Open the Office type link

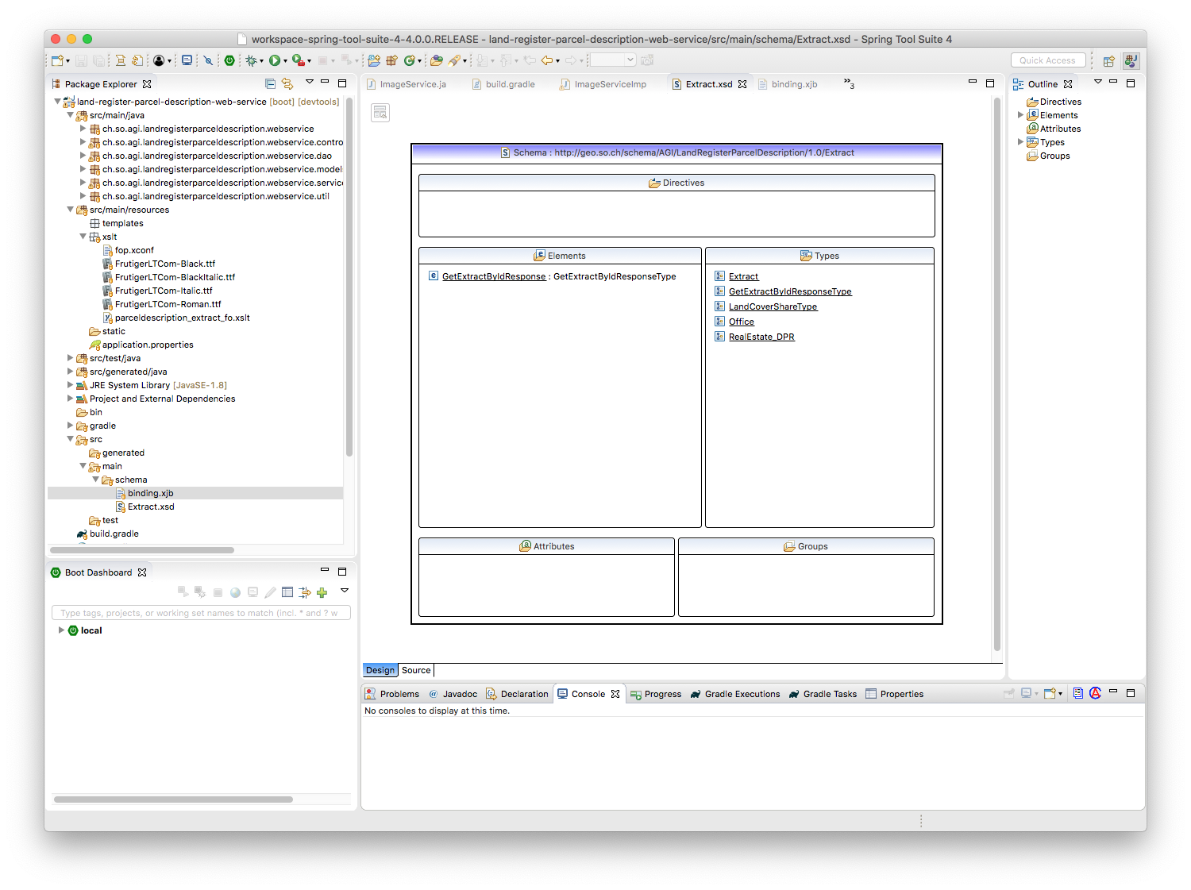742,322
